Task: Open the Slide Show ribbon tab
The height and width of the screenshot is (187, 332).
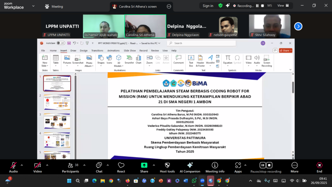Action: (130, 51)
